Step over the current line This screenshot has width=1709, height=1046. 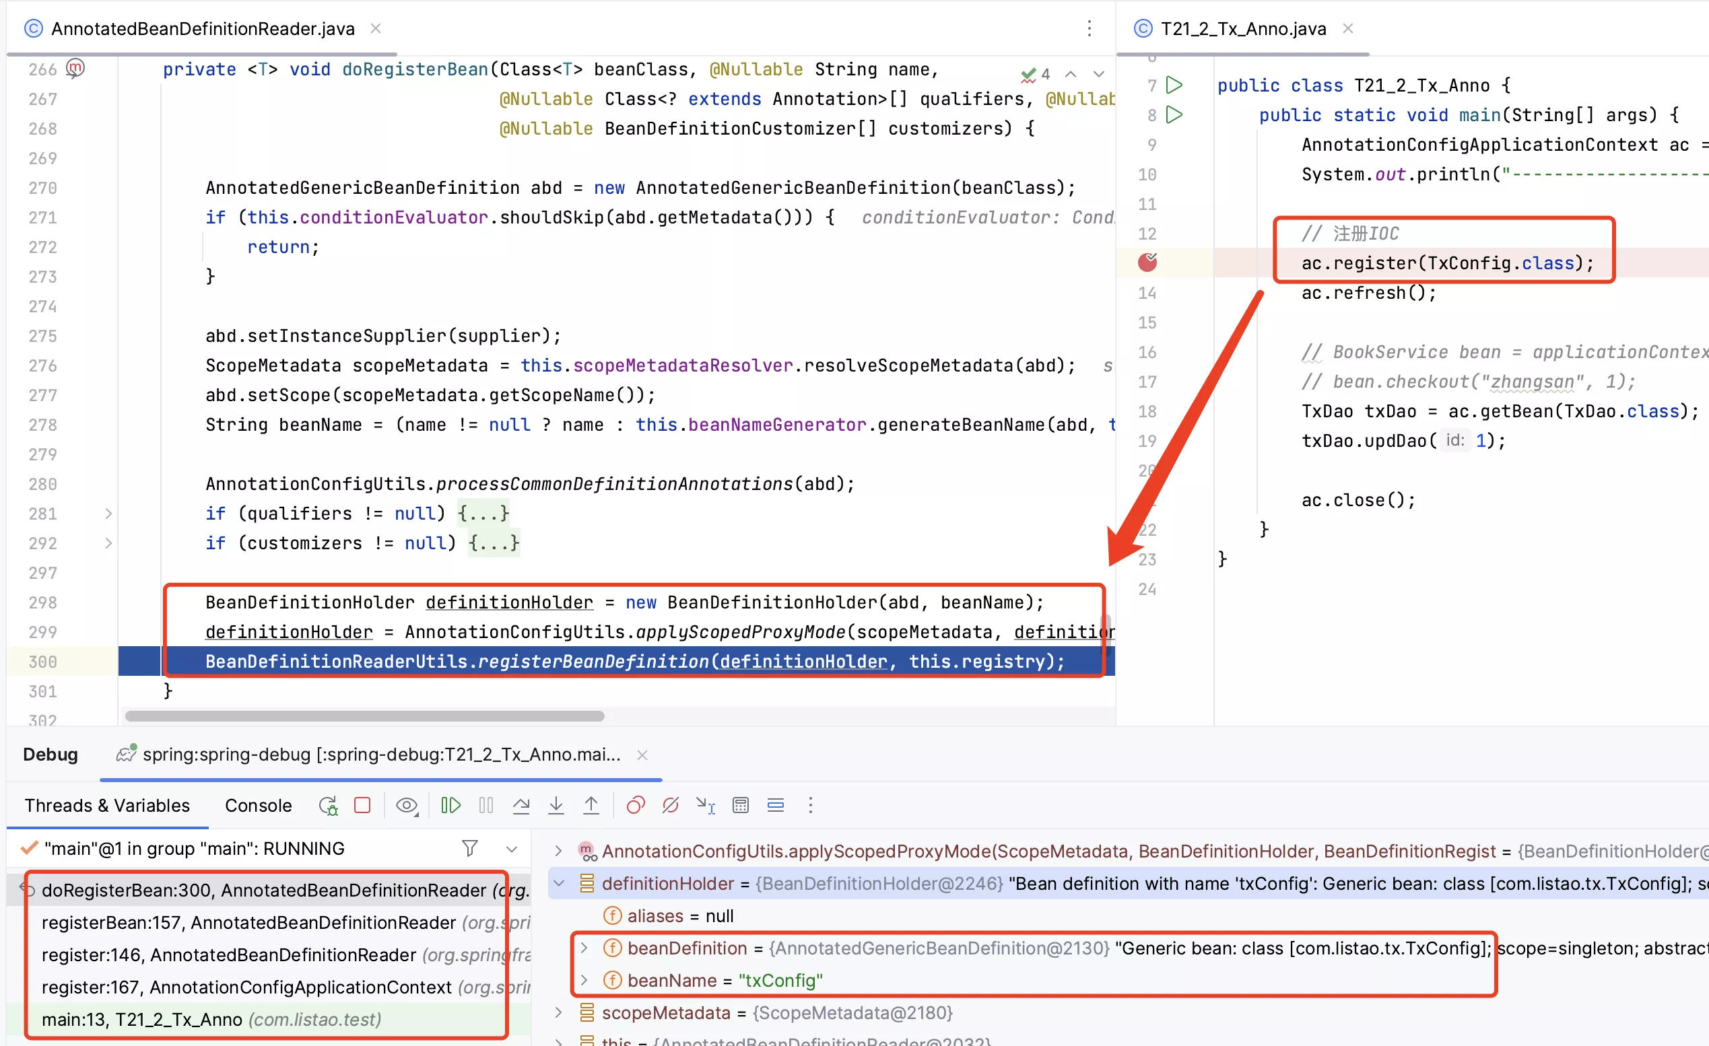click(x=521, y=805)
